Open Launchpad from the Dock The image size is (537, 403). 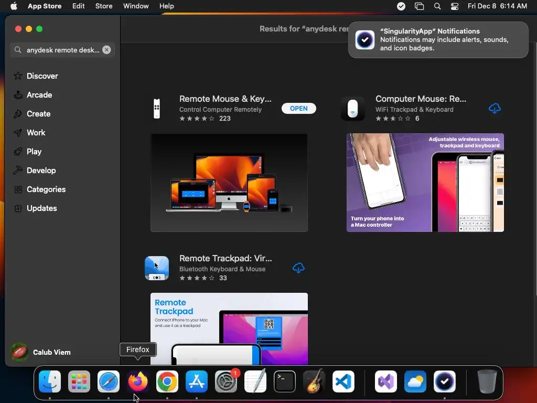coord(79,381)
